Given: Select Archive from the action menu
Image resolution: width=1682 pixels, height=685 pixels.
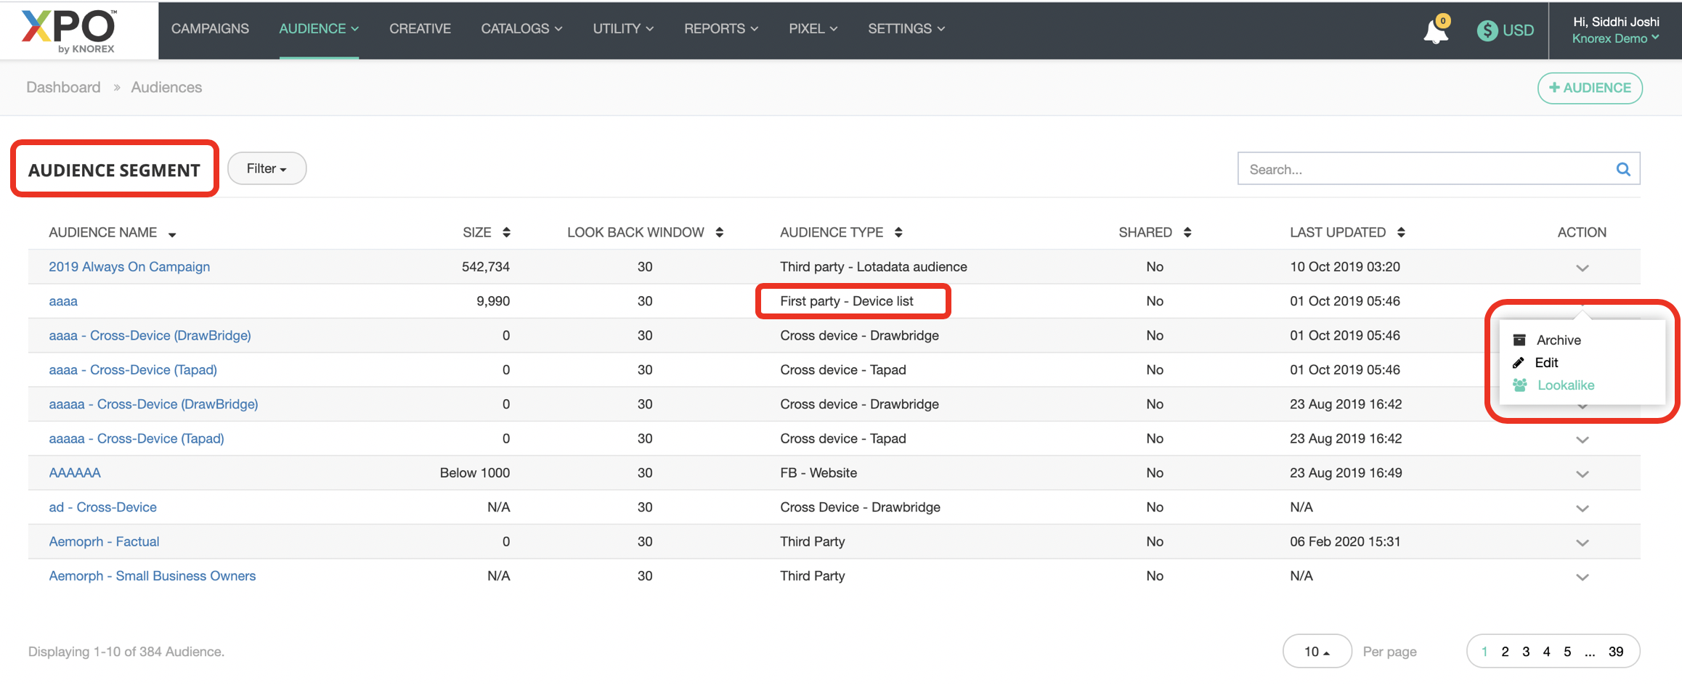Looking at the screenshot, I should [1558, 340].
